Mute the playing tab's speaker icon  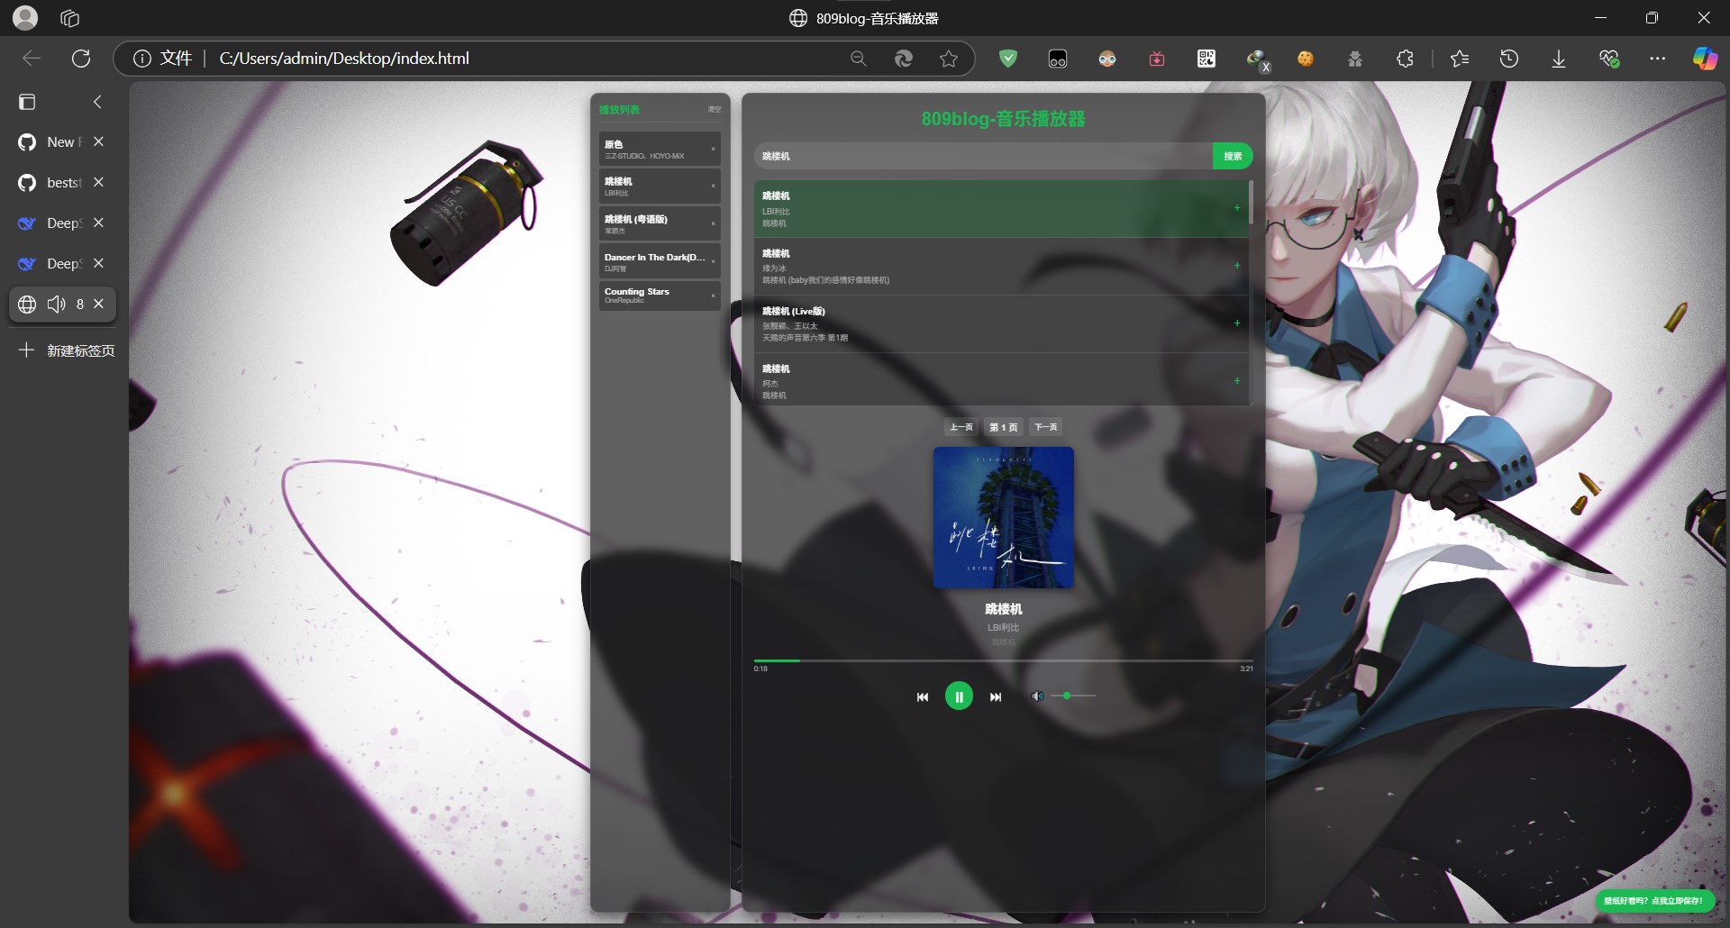[57, 305]
